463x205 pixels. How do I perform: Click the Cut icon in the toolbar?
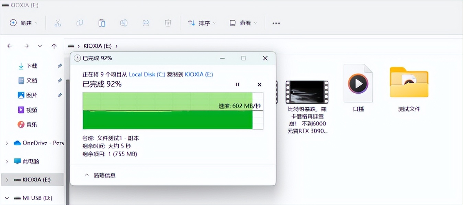click(x=58, y=23)
